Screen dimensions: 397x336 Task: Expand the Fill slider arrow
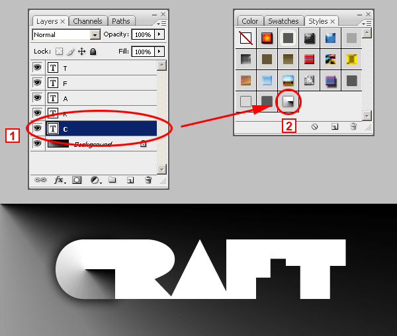pos(159,52)
